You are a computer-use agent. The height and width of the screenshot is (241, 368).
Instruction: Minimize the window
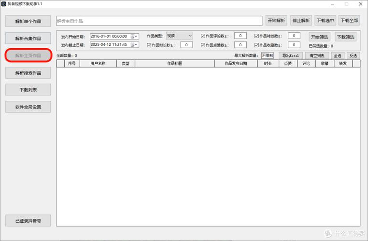333,4
